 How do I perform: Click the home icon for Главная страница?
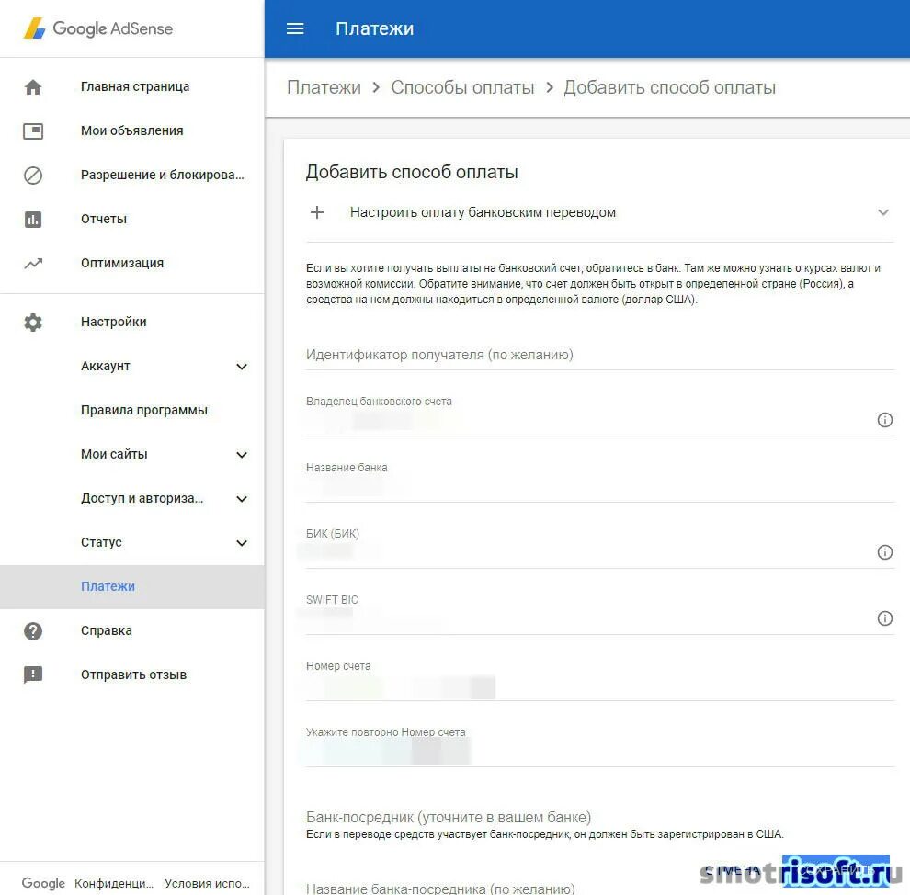pos(33,87)
